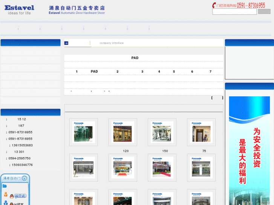
Task: Click the mobile number 15060346776
Action: 22,165
